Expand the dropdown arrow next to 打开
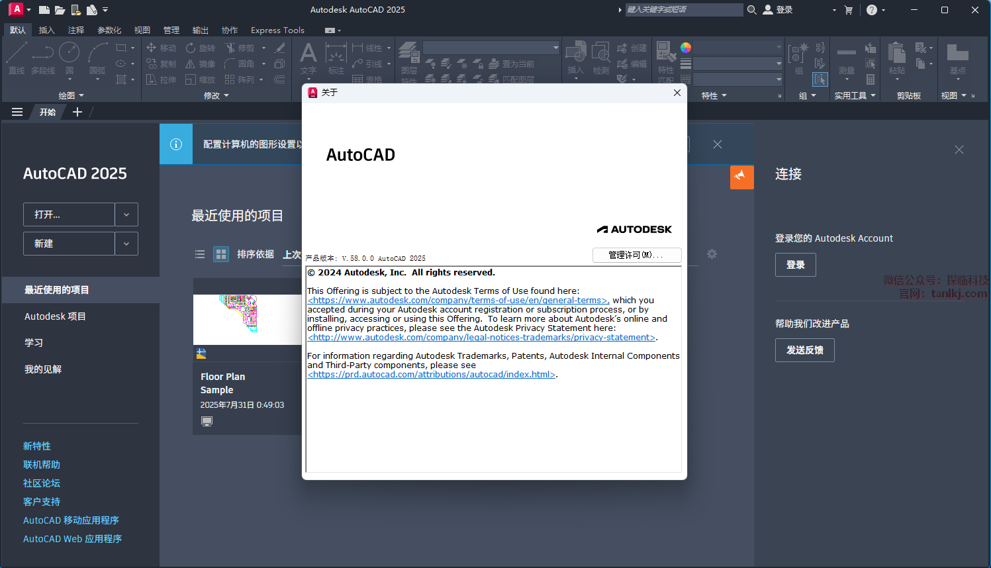991x568 pixels. coord(126,214)
